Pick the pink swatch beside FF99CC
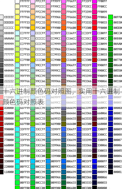 tap(48, 6)
